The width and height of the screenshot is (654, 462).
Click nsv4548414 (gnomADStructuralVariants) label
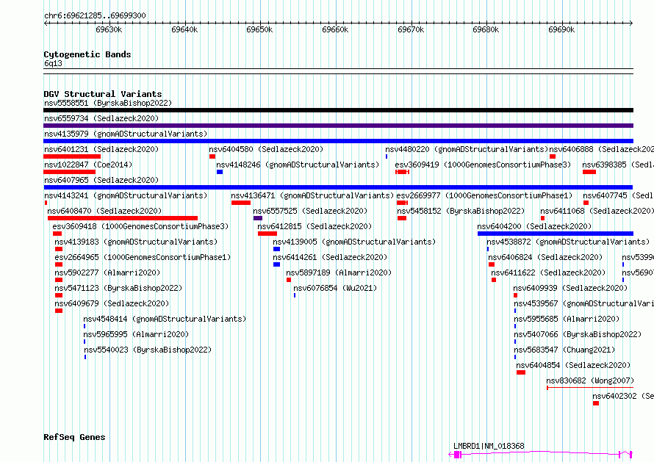pos(165,319)
